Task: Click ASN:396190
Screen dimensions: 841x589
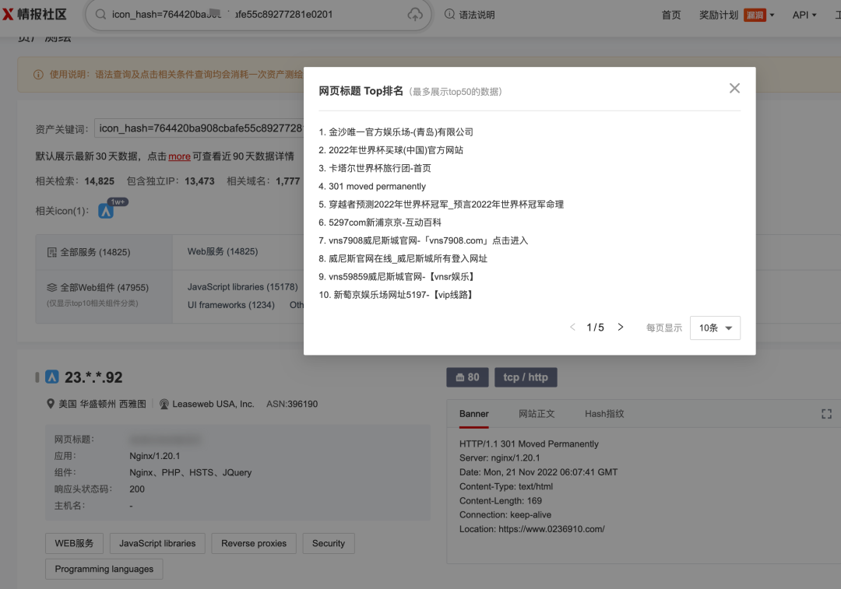Action: [292, 404]
